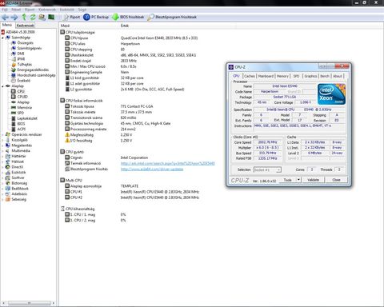Select the DMI item in the tree

pos(21,54)
